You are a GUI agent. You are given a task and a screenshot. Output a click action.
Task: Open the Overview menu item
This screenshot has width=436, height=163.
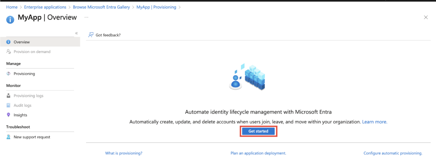coord(40,42)
